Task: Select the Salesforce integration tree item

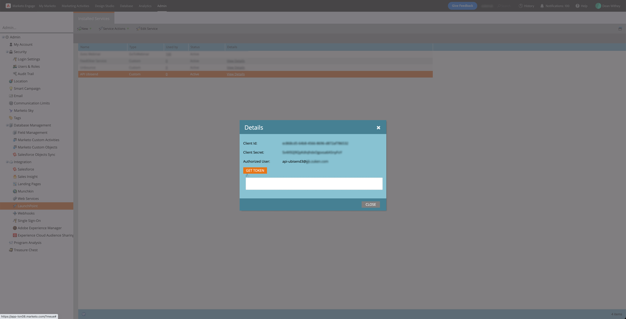Action: coord(26,170)
